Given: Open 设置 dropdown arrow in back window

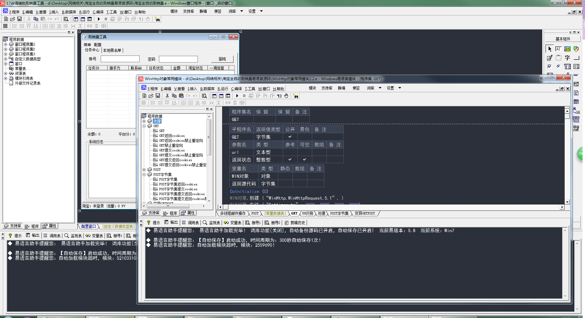Looking at the screenshot, I should (261, 11).
